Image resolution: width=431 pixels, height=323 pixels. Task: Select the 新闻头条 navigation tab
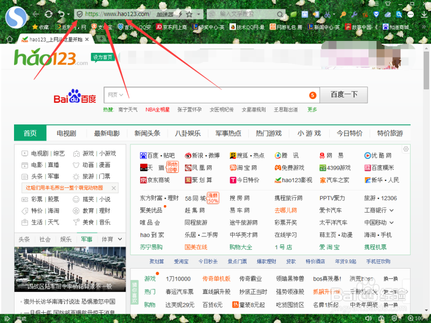coord(147,133)
